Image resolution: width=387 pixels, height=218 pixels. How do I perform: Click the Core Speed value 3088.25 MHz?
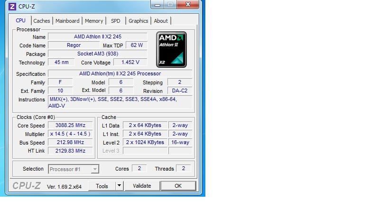[x=70, y=125]
